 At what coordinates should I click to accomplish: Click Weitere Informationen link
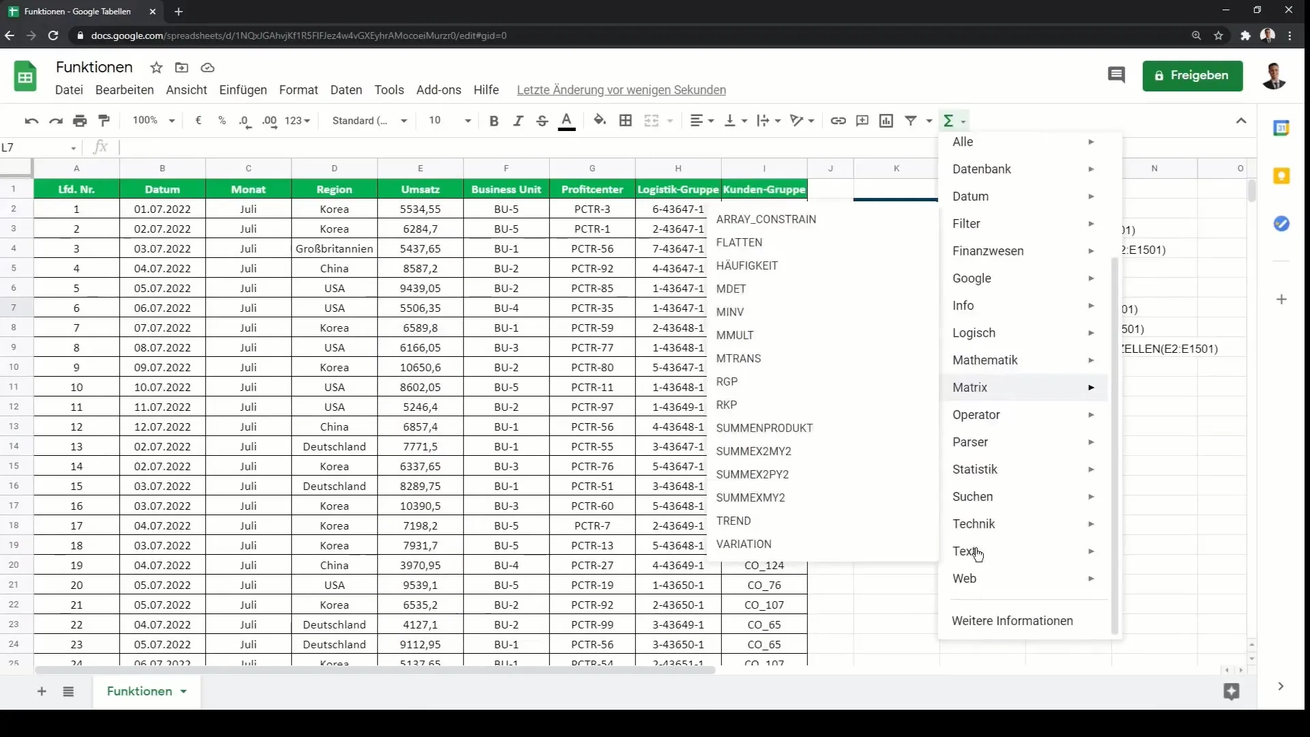(x=1013, y=621)
